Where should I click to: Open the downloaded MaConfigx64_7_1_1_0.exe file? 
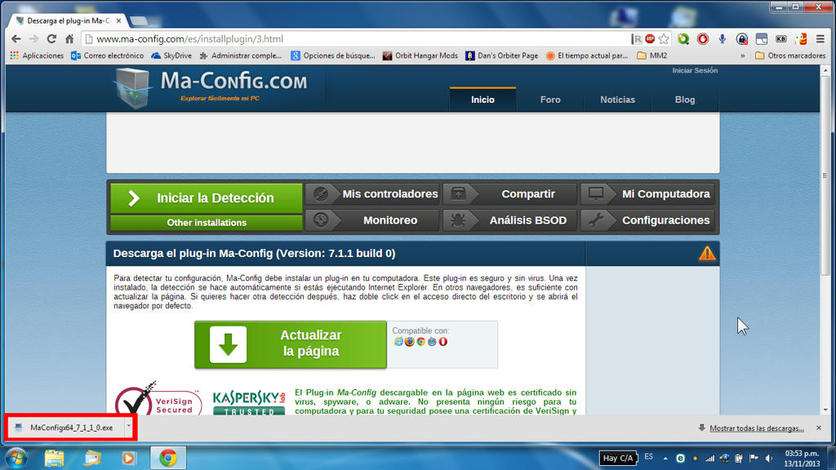coord(65,428)
